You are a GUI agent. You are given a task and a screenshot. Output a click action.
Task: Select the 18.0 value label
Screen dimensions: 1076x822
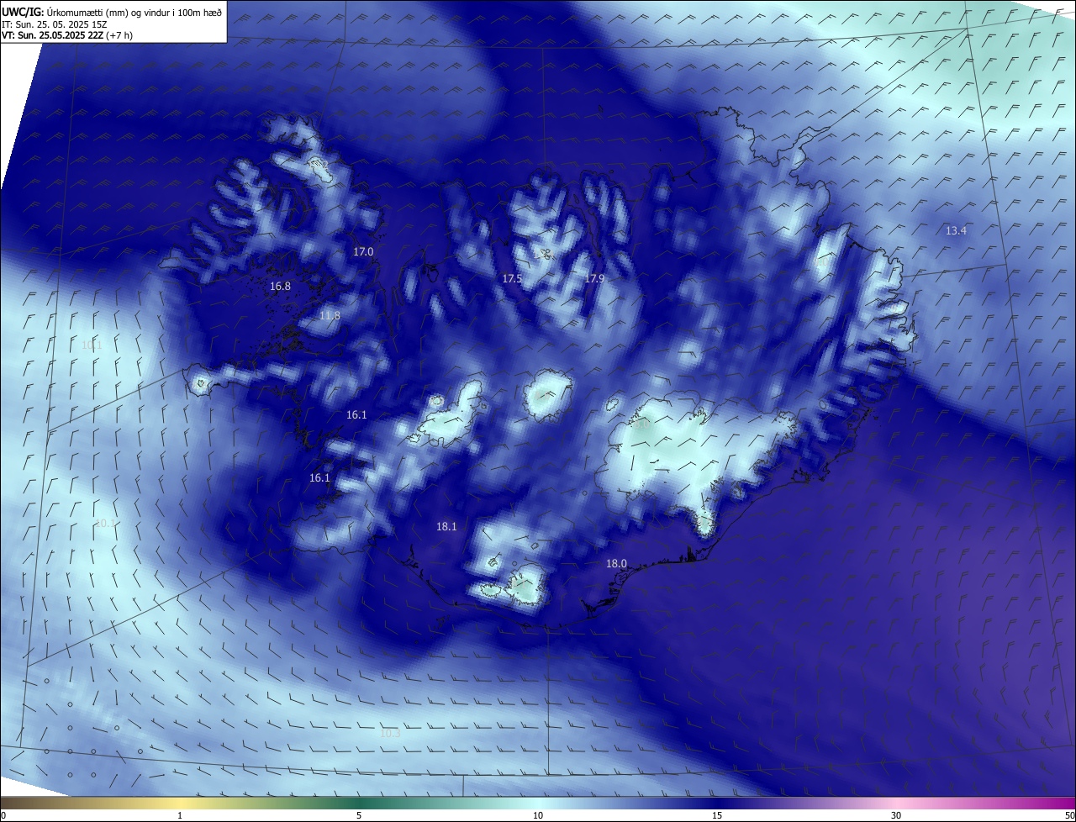coord(616,563)
